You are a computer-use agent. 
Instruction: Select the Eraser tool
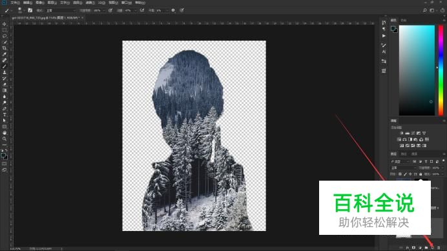click(5, 85)
